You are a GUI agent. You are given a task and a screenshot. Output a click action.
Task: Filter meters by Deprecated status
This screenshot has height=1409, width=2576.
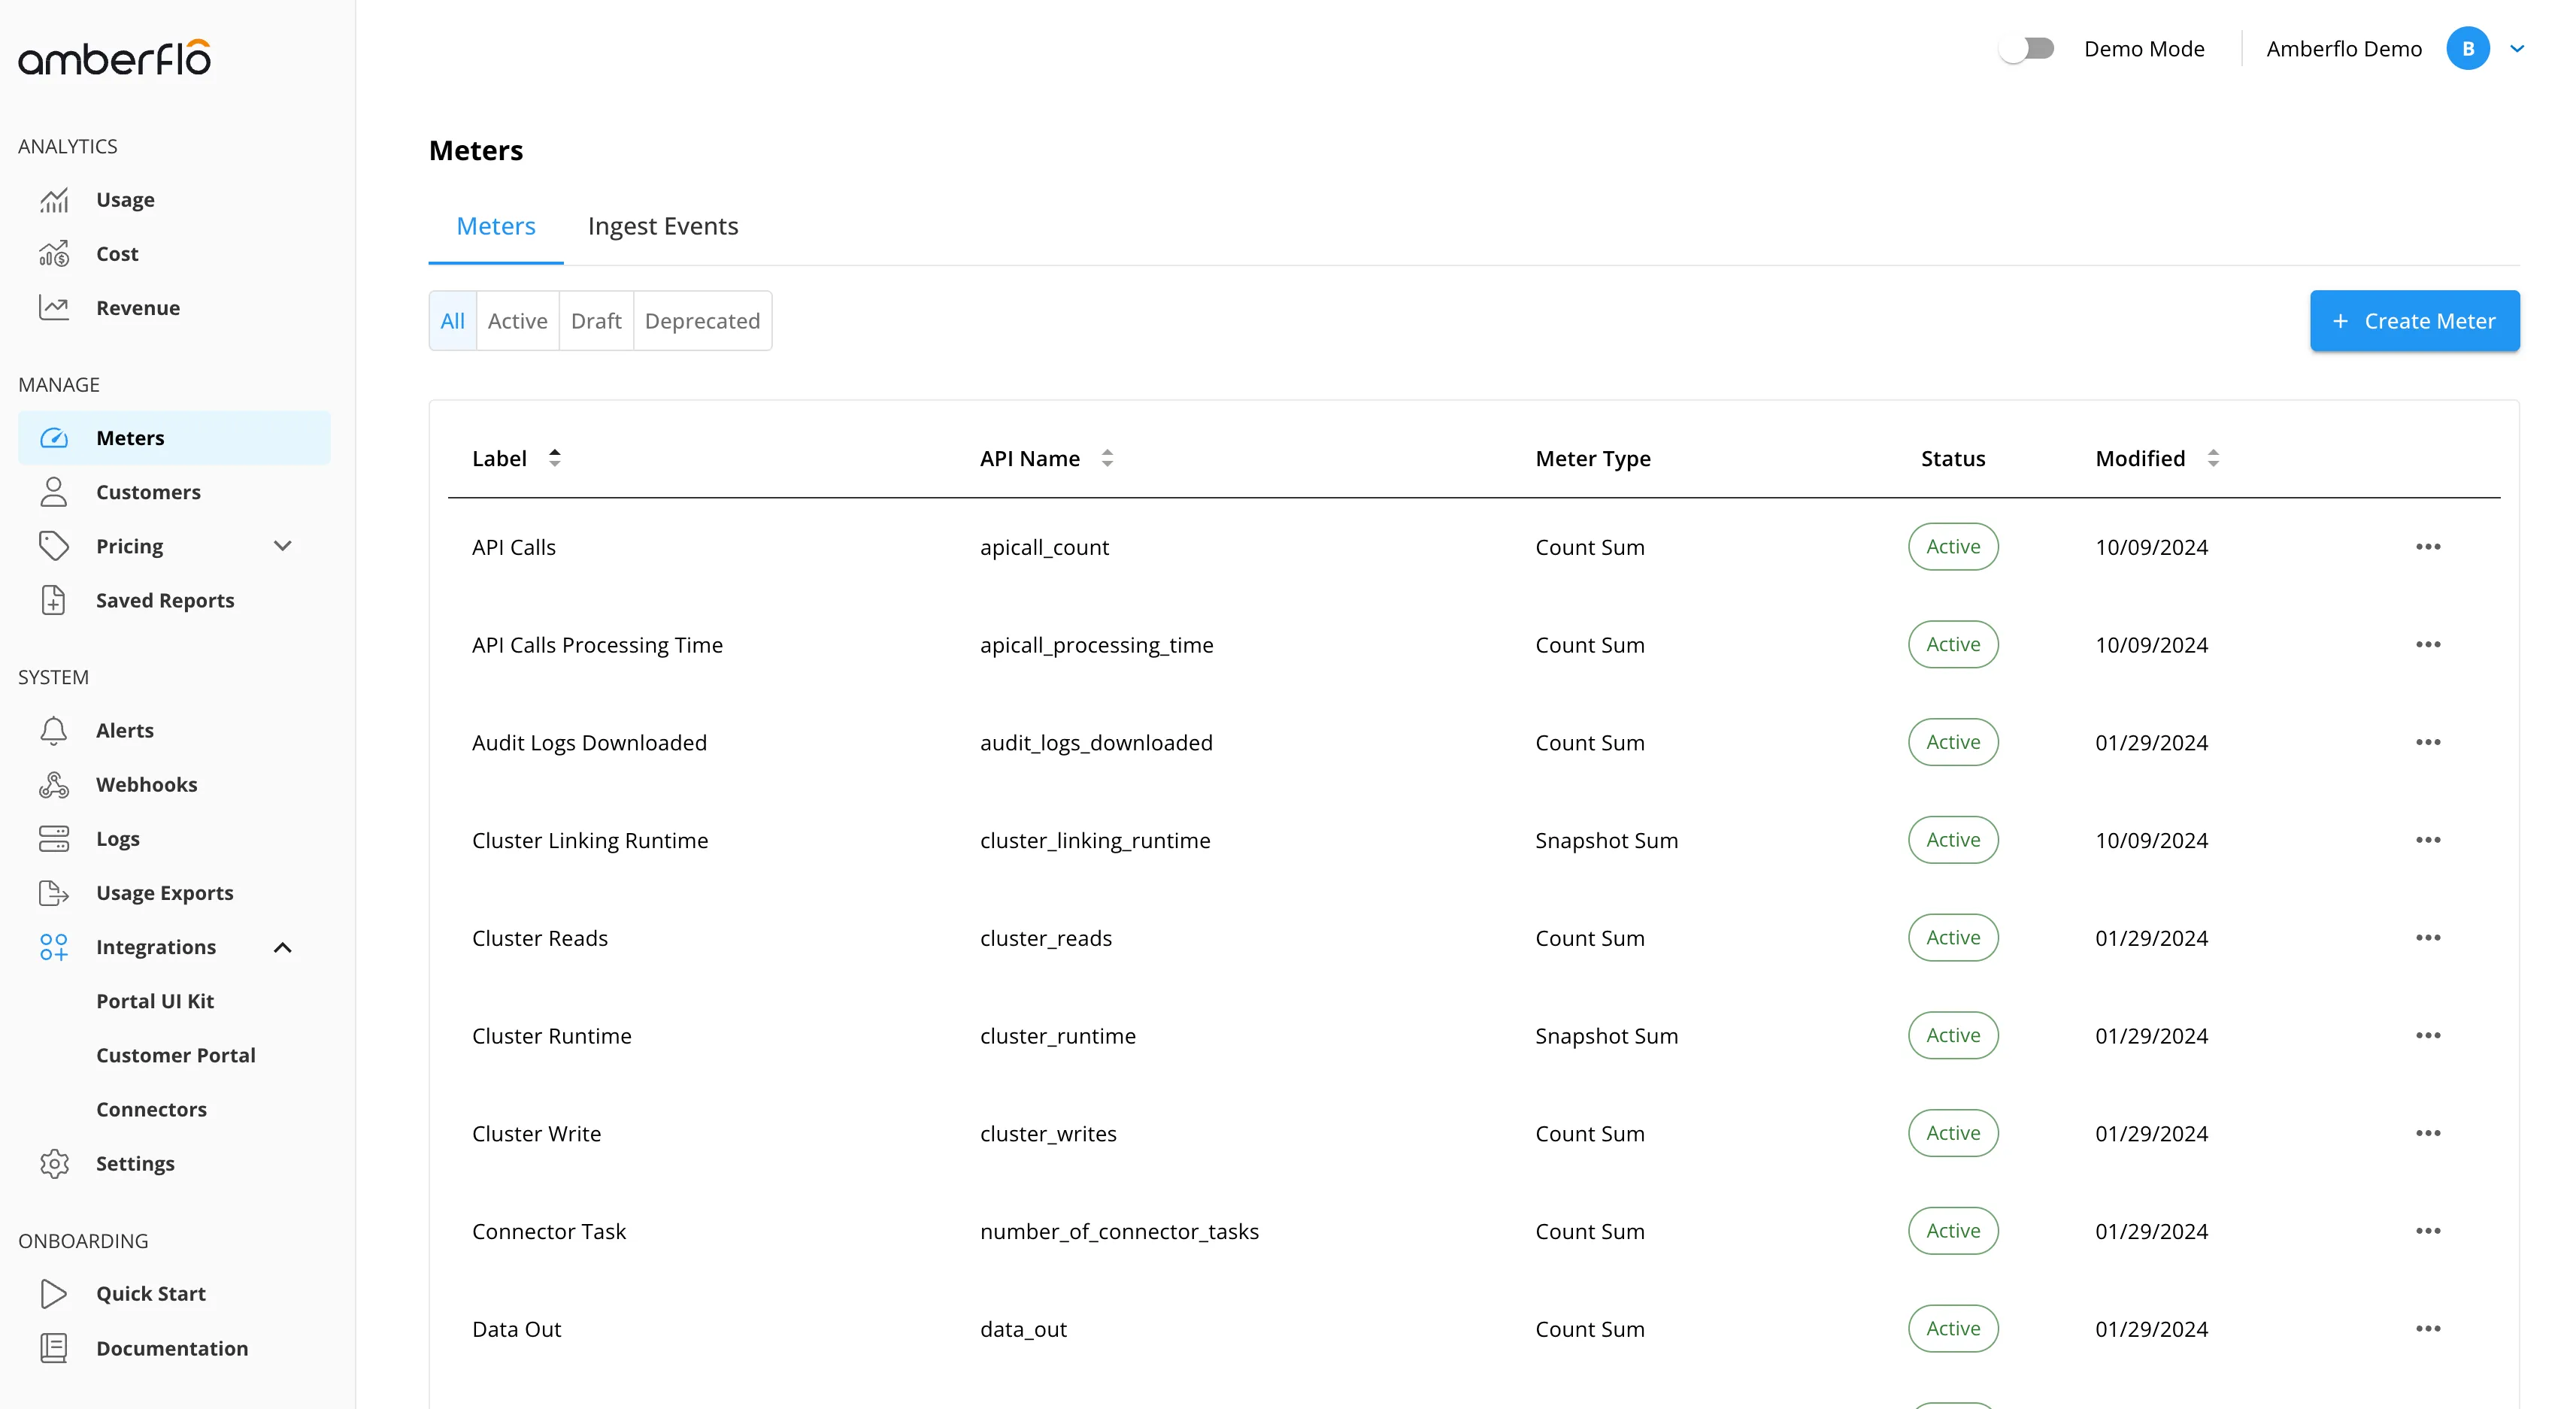[702, 321]
